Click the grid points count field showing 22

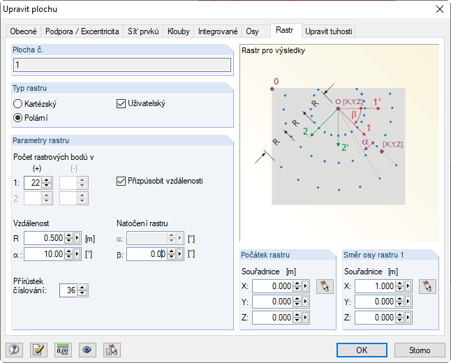tap(33, 183)
